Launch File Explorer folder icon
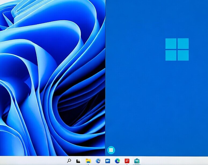Image resolution: width=208 pixels, height=165 pixels. tap(88, 161)
